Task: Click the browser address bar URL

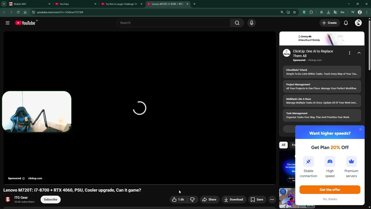Action: 60,12
